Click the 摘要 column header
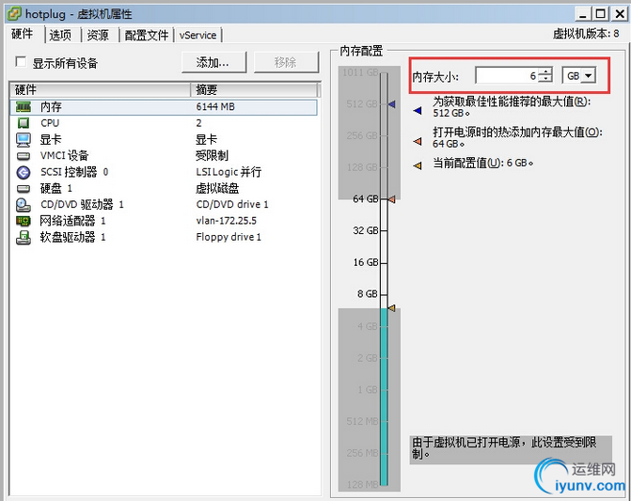 [x=254, y=89]
